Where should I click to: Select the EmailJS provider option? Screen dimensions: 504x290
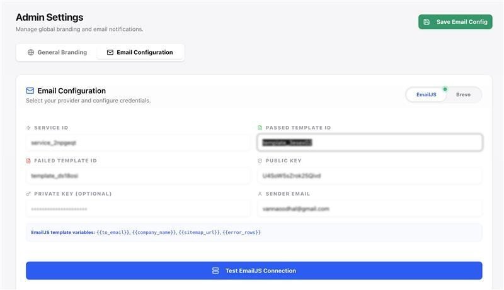point(427,94)
